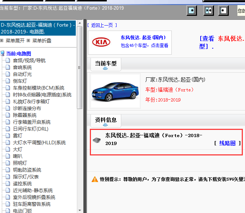This screenshot has height=213, width=245.
Task: Open the 线路图 link
Action: (227, 143)
